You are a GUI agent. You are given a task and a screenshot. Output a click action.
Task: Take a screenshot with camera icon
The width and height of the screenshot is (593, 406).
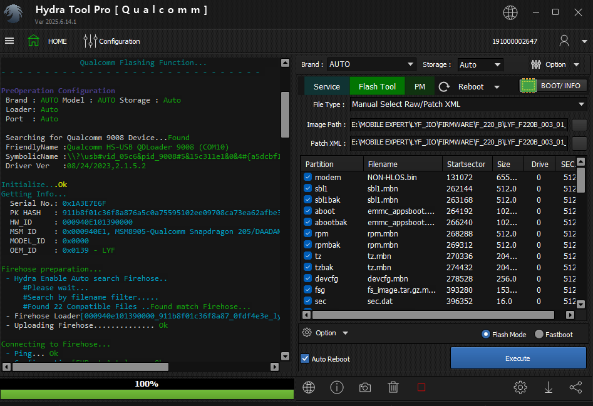point(365,387)
